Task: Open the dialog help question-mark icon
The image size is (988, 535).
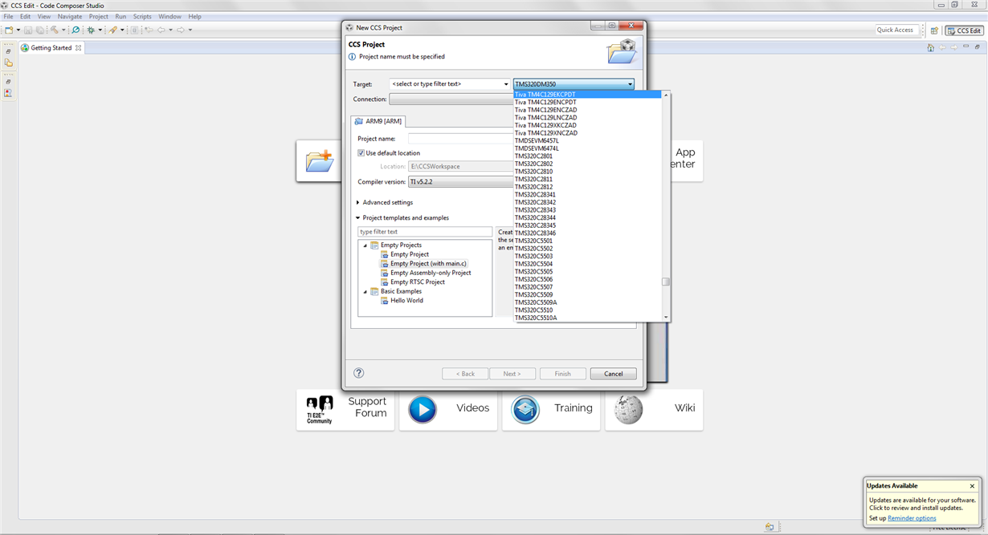Action: click(x=359, y=373)
